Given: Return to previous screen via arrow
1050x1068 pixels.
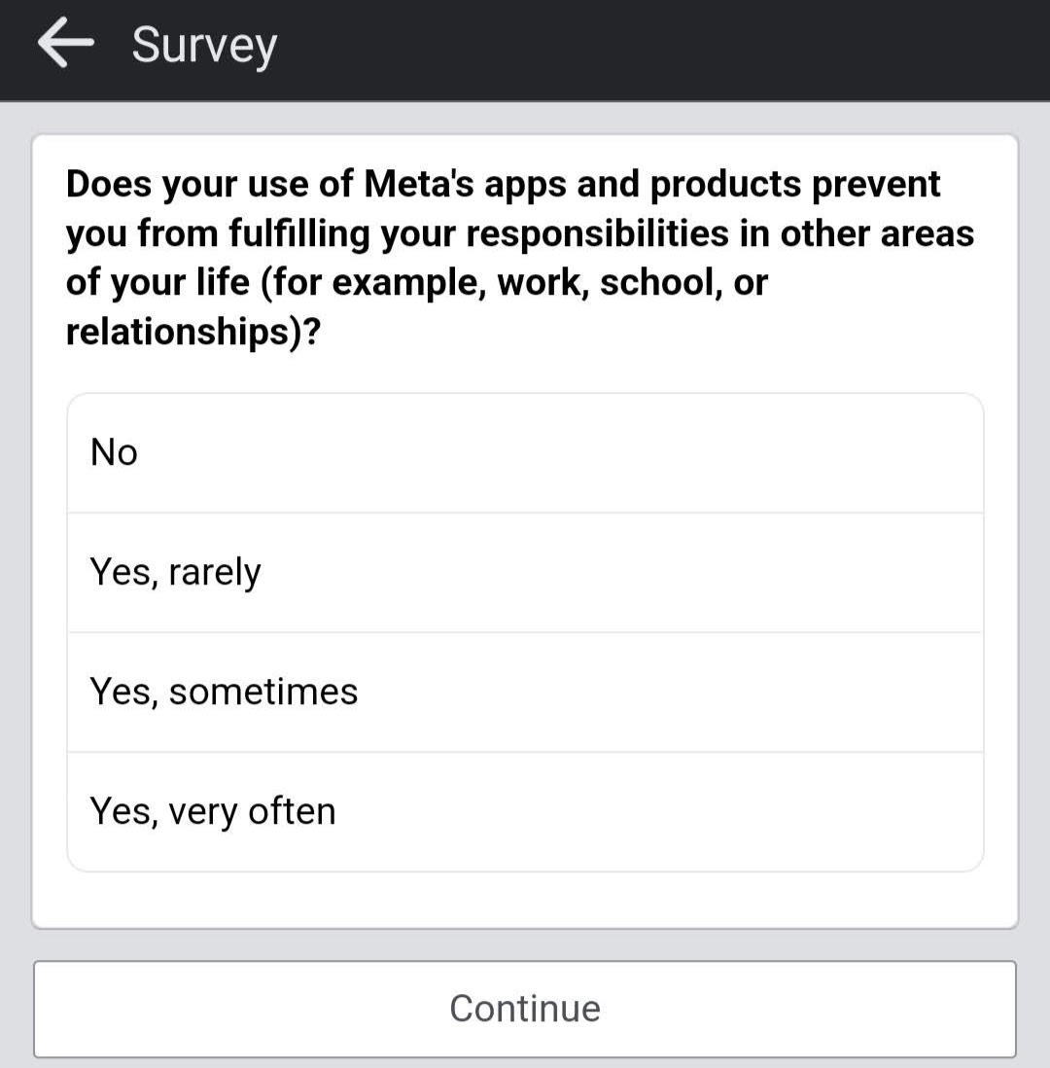Looking at the screenshot, I should click(65, 42).
